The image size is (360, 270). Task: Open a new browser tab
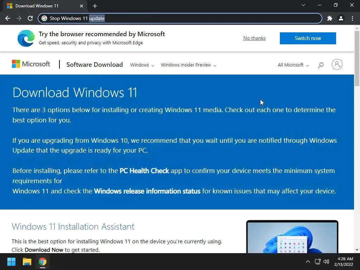pyautogui.click(x=95, y=6)
